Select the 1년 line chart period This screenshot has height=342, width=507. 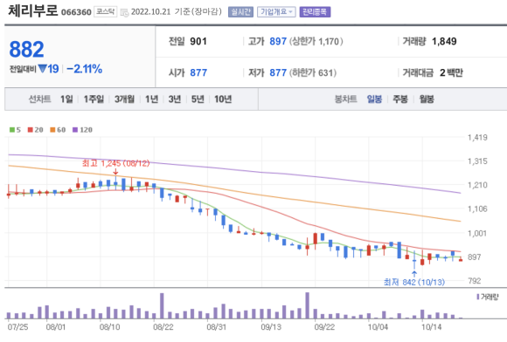pos(151,99)
